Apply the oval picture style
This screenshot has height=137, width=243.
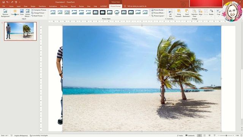[x=117, y=12]
